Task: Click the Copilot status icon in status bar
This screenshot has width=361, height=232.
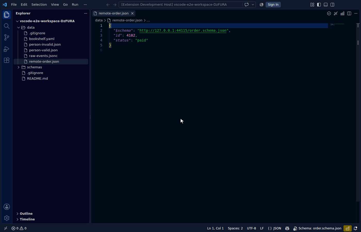Action: coord(287,228)
